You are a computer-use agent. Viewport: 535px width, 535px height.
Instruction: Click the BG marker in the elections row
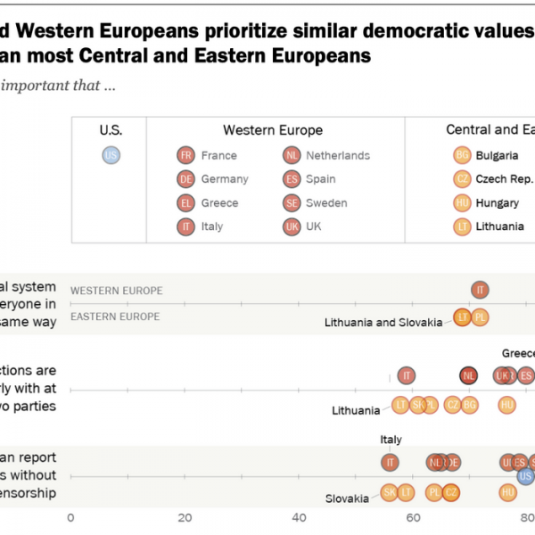[470, 405]
